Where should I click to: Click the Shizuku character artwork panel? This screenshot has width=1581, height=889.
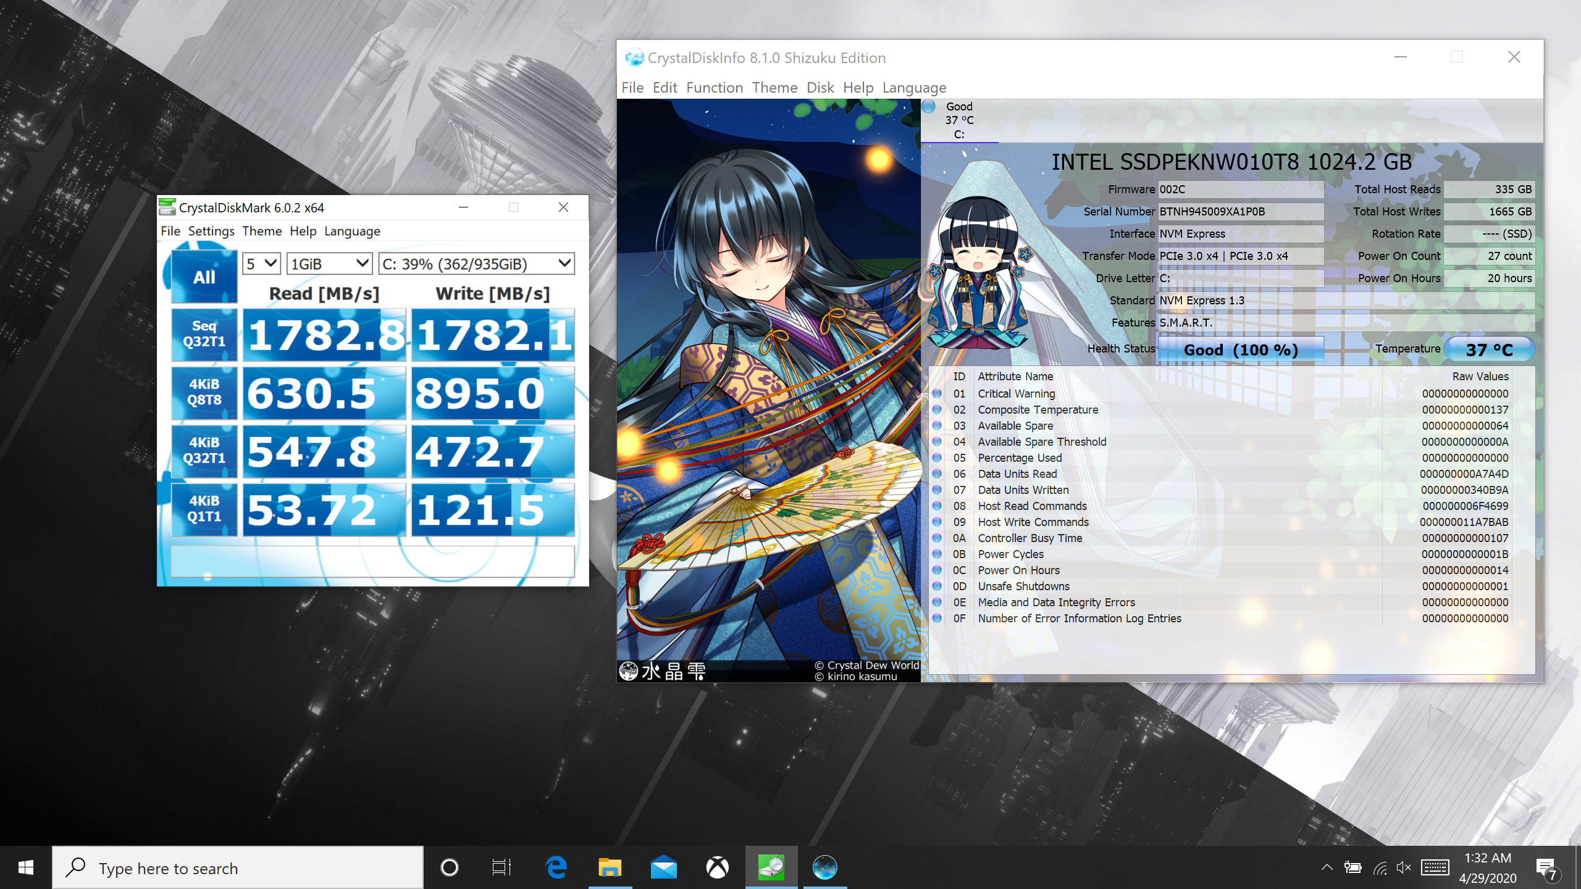coord(769,390)
